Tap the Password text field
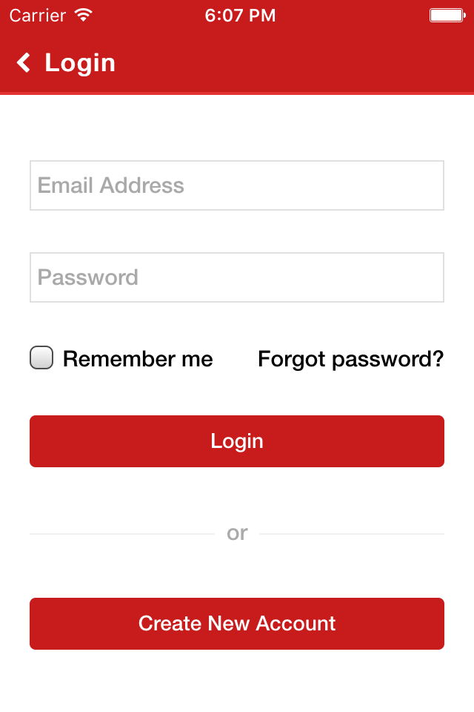 pos(237,277)
